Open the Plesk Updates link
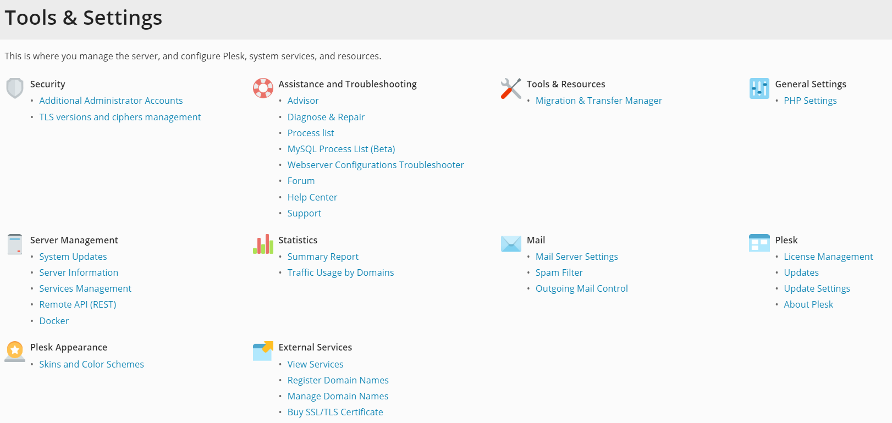 801,272
